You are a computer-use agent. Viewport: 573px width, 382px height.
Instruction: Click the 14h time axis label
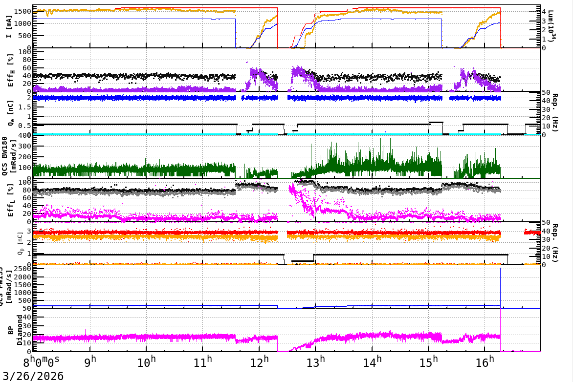(x=372, y=362)
